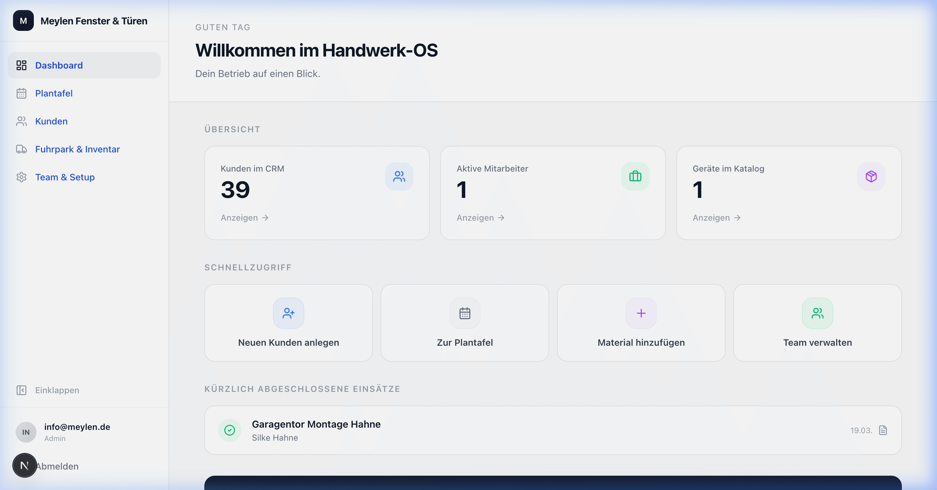This screenshot has height=490, width=937.
Task: Select the person-plus icon on Neuen Kunden anlegen
Action: [x=289, y=313]
